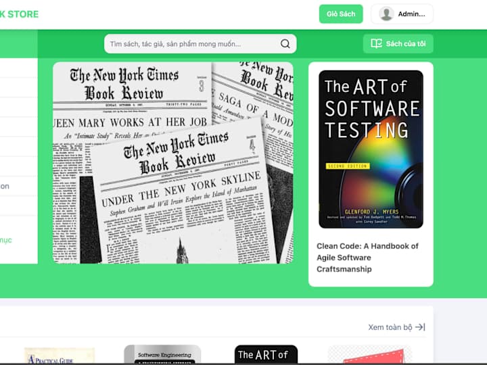Open the red cover book thumbnail
The height and width of the screenshot is (365, 487).
(x=369, y=354)
